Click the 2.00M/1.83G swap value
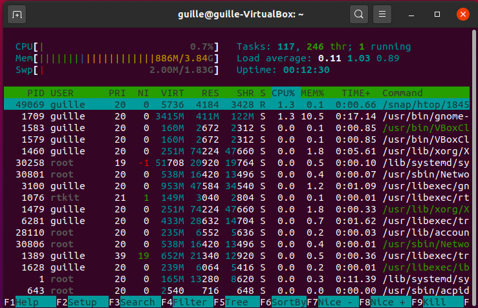Screen dimensions: 478x308 [181, 70]
